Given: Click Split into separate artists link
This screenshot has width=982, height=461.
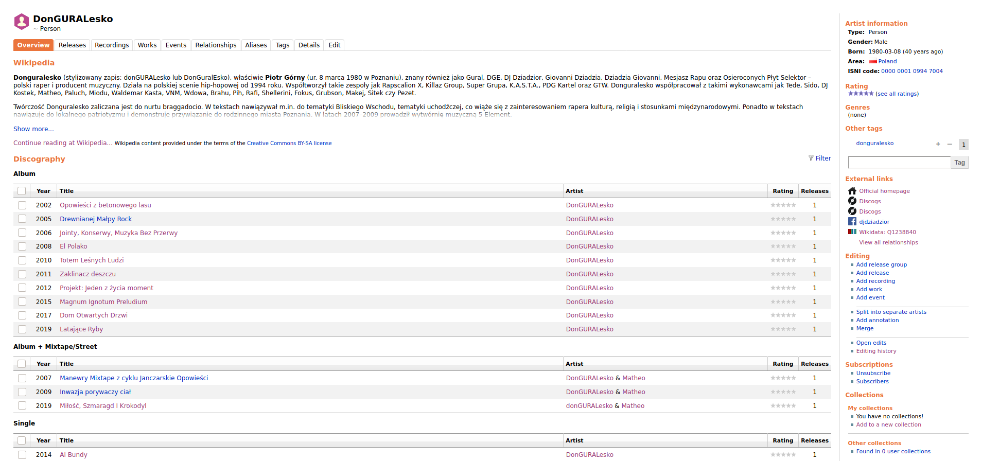Looking at the screenshot, I should coord(891,312).
